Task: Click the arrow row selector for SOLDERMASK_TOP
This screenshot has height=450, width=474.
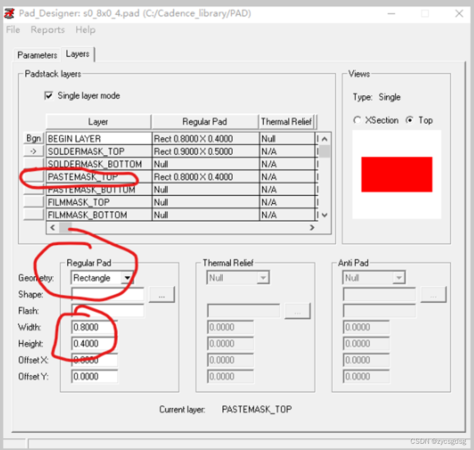Action: (x=34, y=151)
